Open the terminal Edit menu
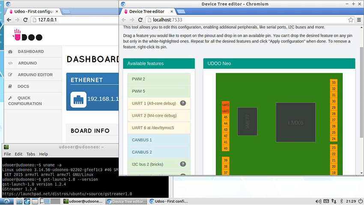364x205 pixels. pyautogui.click(x=18, y=154)
